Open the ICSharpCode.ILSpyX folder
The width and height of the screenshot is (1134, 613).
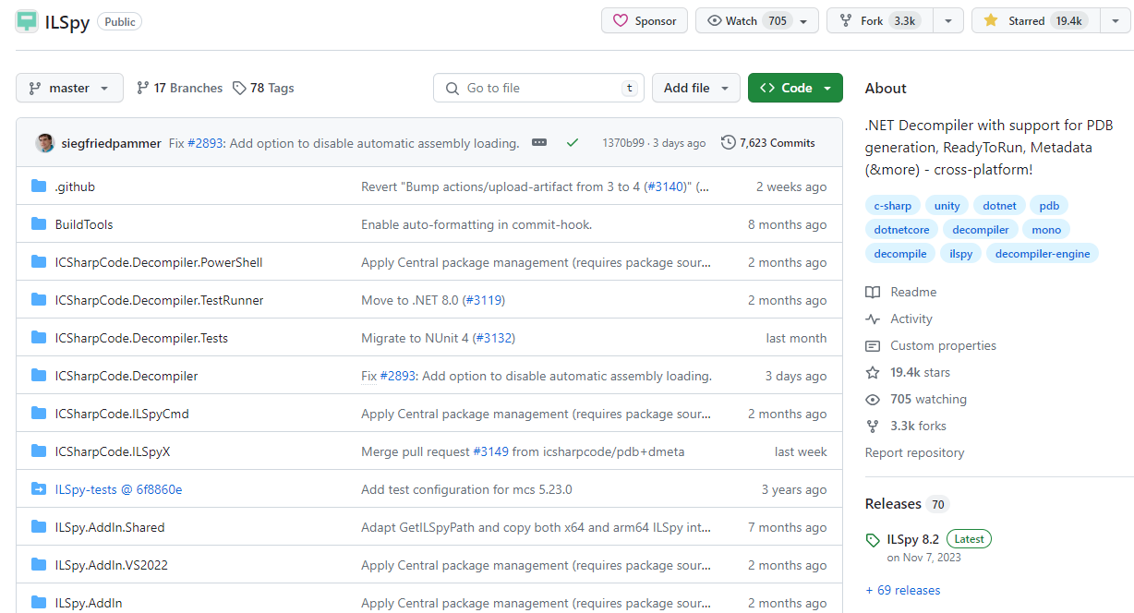[113, 451]
